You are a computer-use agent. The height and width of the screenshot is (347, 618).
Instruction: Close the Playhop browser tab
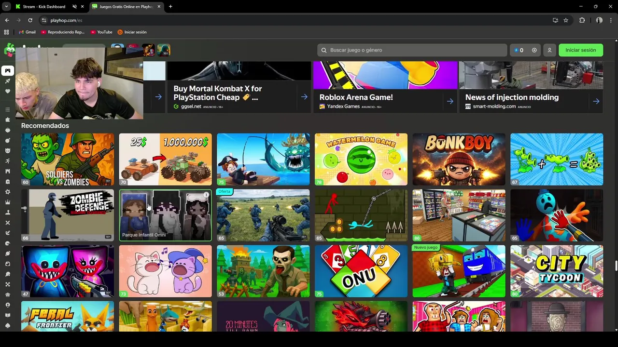159,6
